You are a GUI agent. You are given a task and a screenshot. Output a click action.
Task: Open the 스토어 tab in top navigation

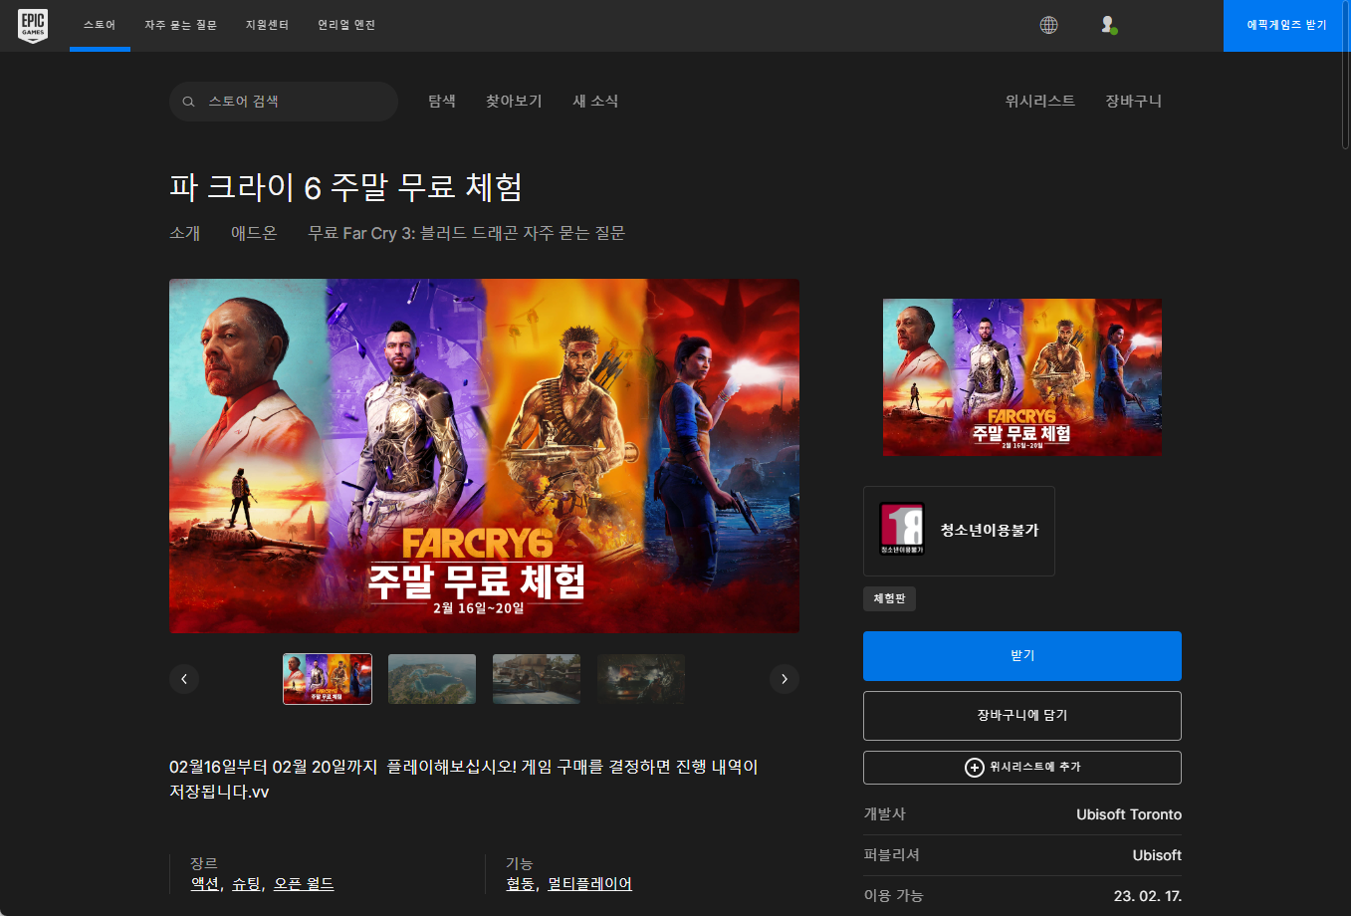100,25
